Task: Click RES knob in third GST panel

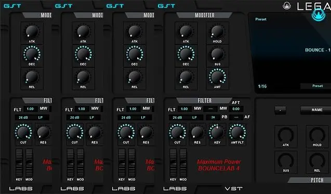Action: tap(146, 132)
